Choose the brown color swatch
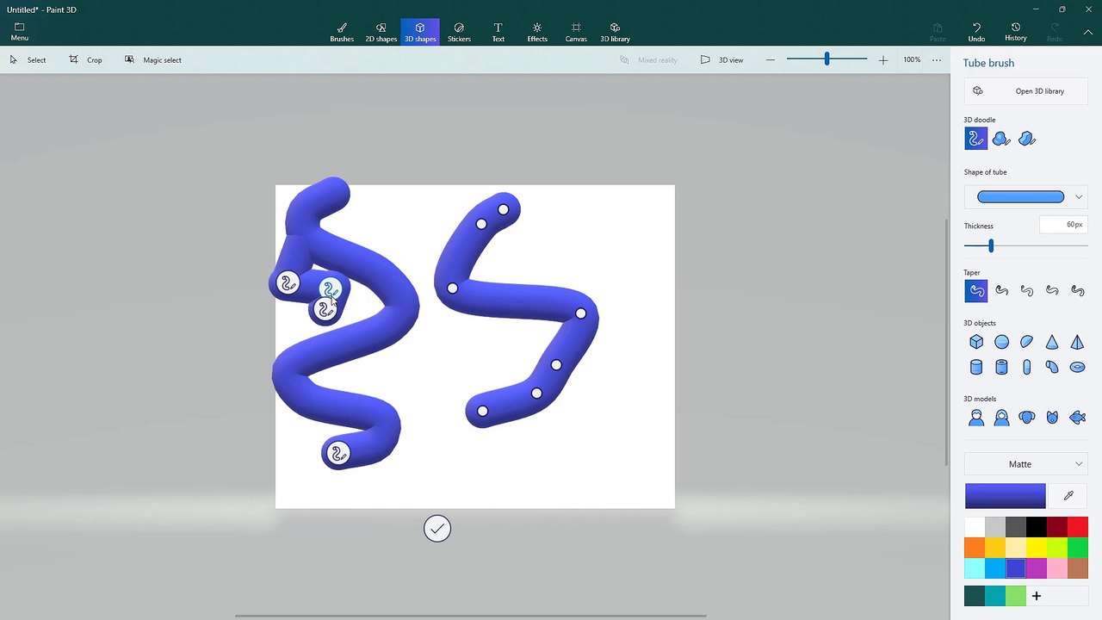Image resolution: width=1102 pixels, height=620 pixels. point(1078,568)
